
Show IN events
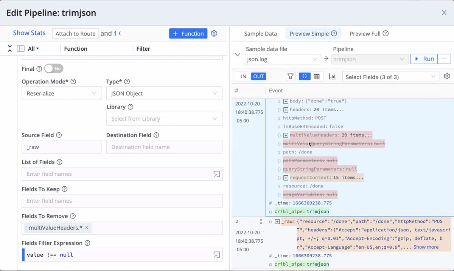tap(243, 76)
